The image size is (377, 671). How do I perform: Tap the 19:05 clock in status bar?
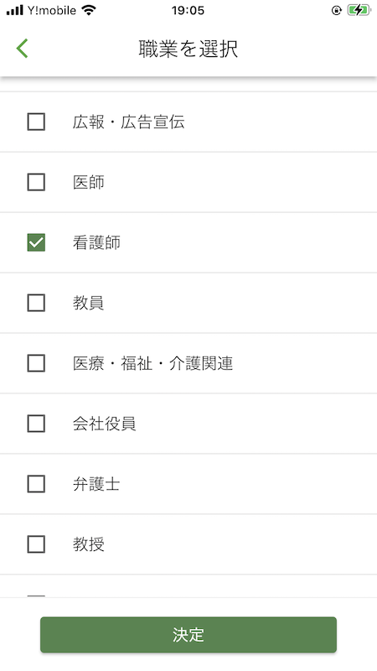pyautogui.click(x=188, y=10)
